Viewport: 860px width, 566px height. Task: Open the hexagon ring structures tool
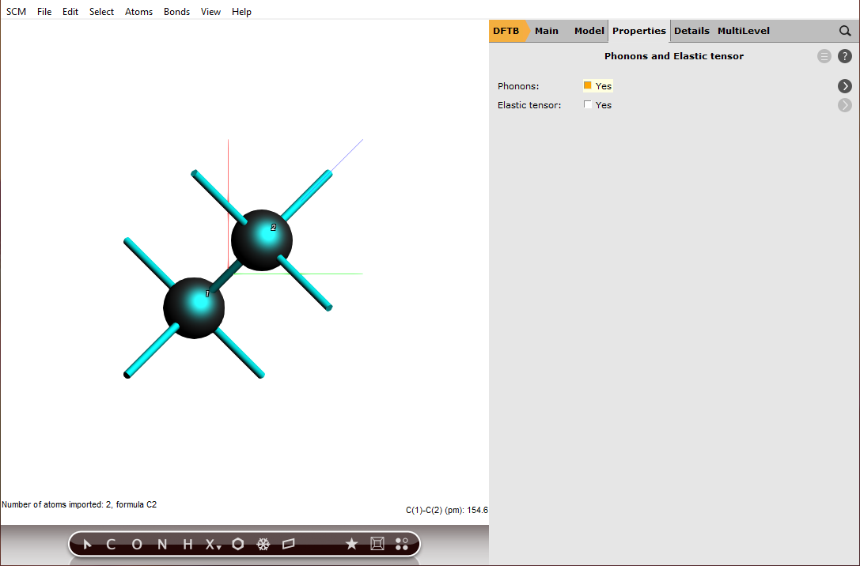tap(238, 544)
